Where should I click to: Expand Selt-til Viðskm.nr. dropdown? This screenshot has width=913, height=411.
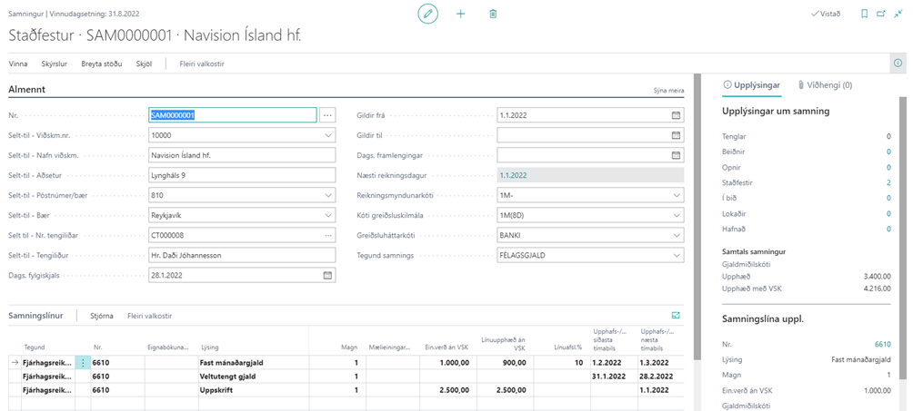tap(327, 135)
